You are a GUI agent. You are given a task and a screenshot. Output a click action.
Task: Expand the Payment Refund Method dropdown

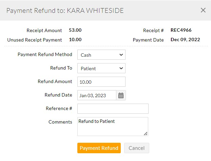pyautogui.click(x=101, y=55)
